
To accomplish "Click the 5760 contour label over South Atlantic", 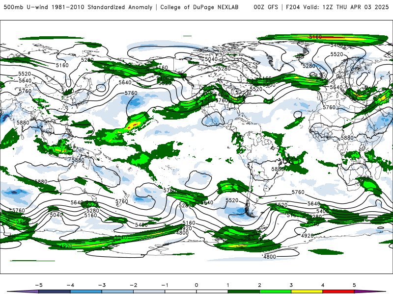I will (x=298, y=192).
